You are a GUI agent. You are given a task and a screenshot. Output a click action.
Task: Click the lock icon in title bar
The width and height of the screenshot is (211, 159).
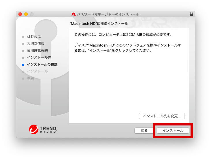(x=191, y=14)
